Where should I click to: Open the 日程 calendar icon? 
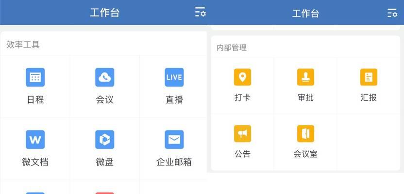35,77
